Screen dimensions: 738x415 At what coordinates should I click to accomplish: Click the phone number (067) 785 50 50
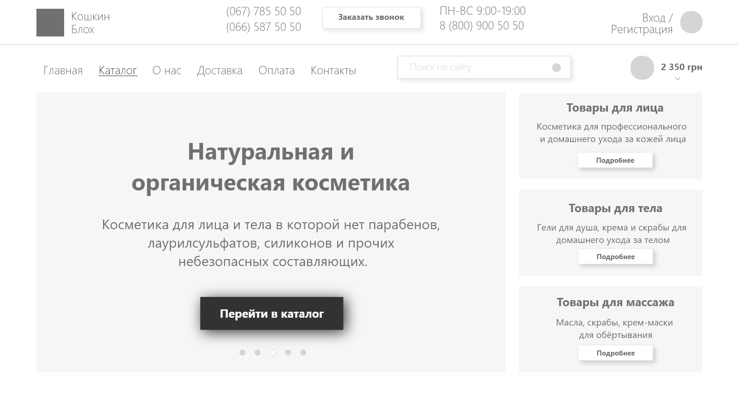tap(263, 12)
